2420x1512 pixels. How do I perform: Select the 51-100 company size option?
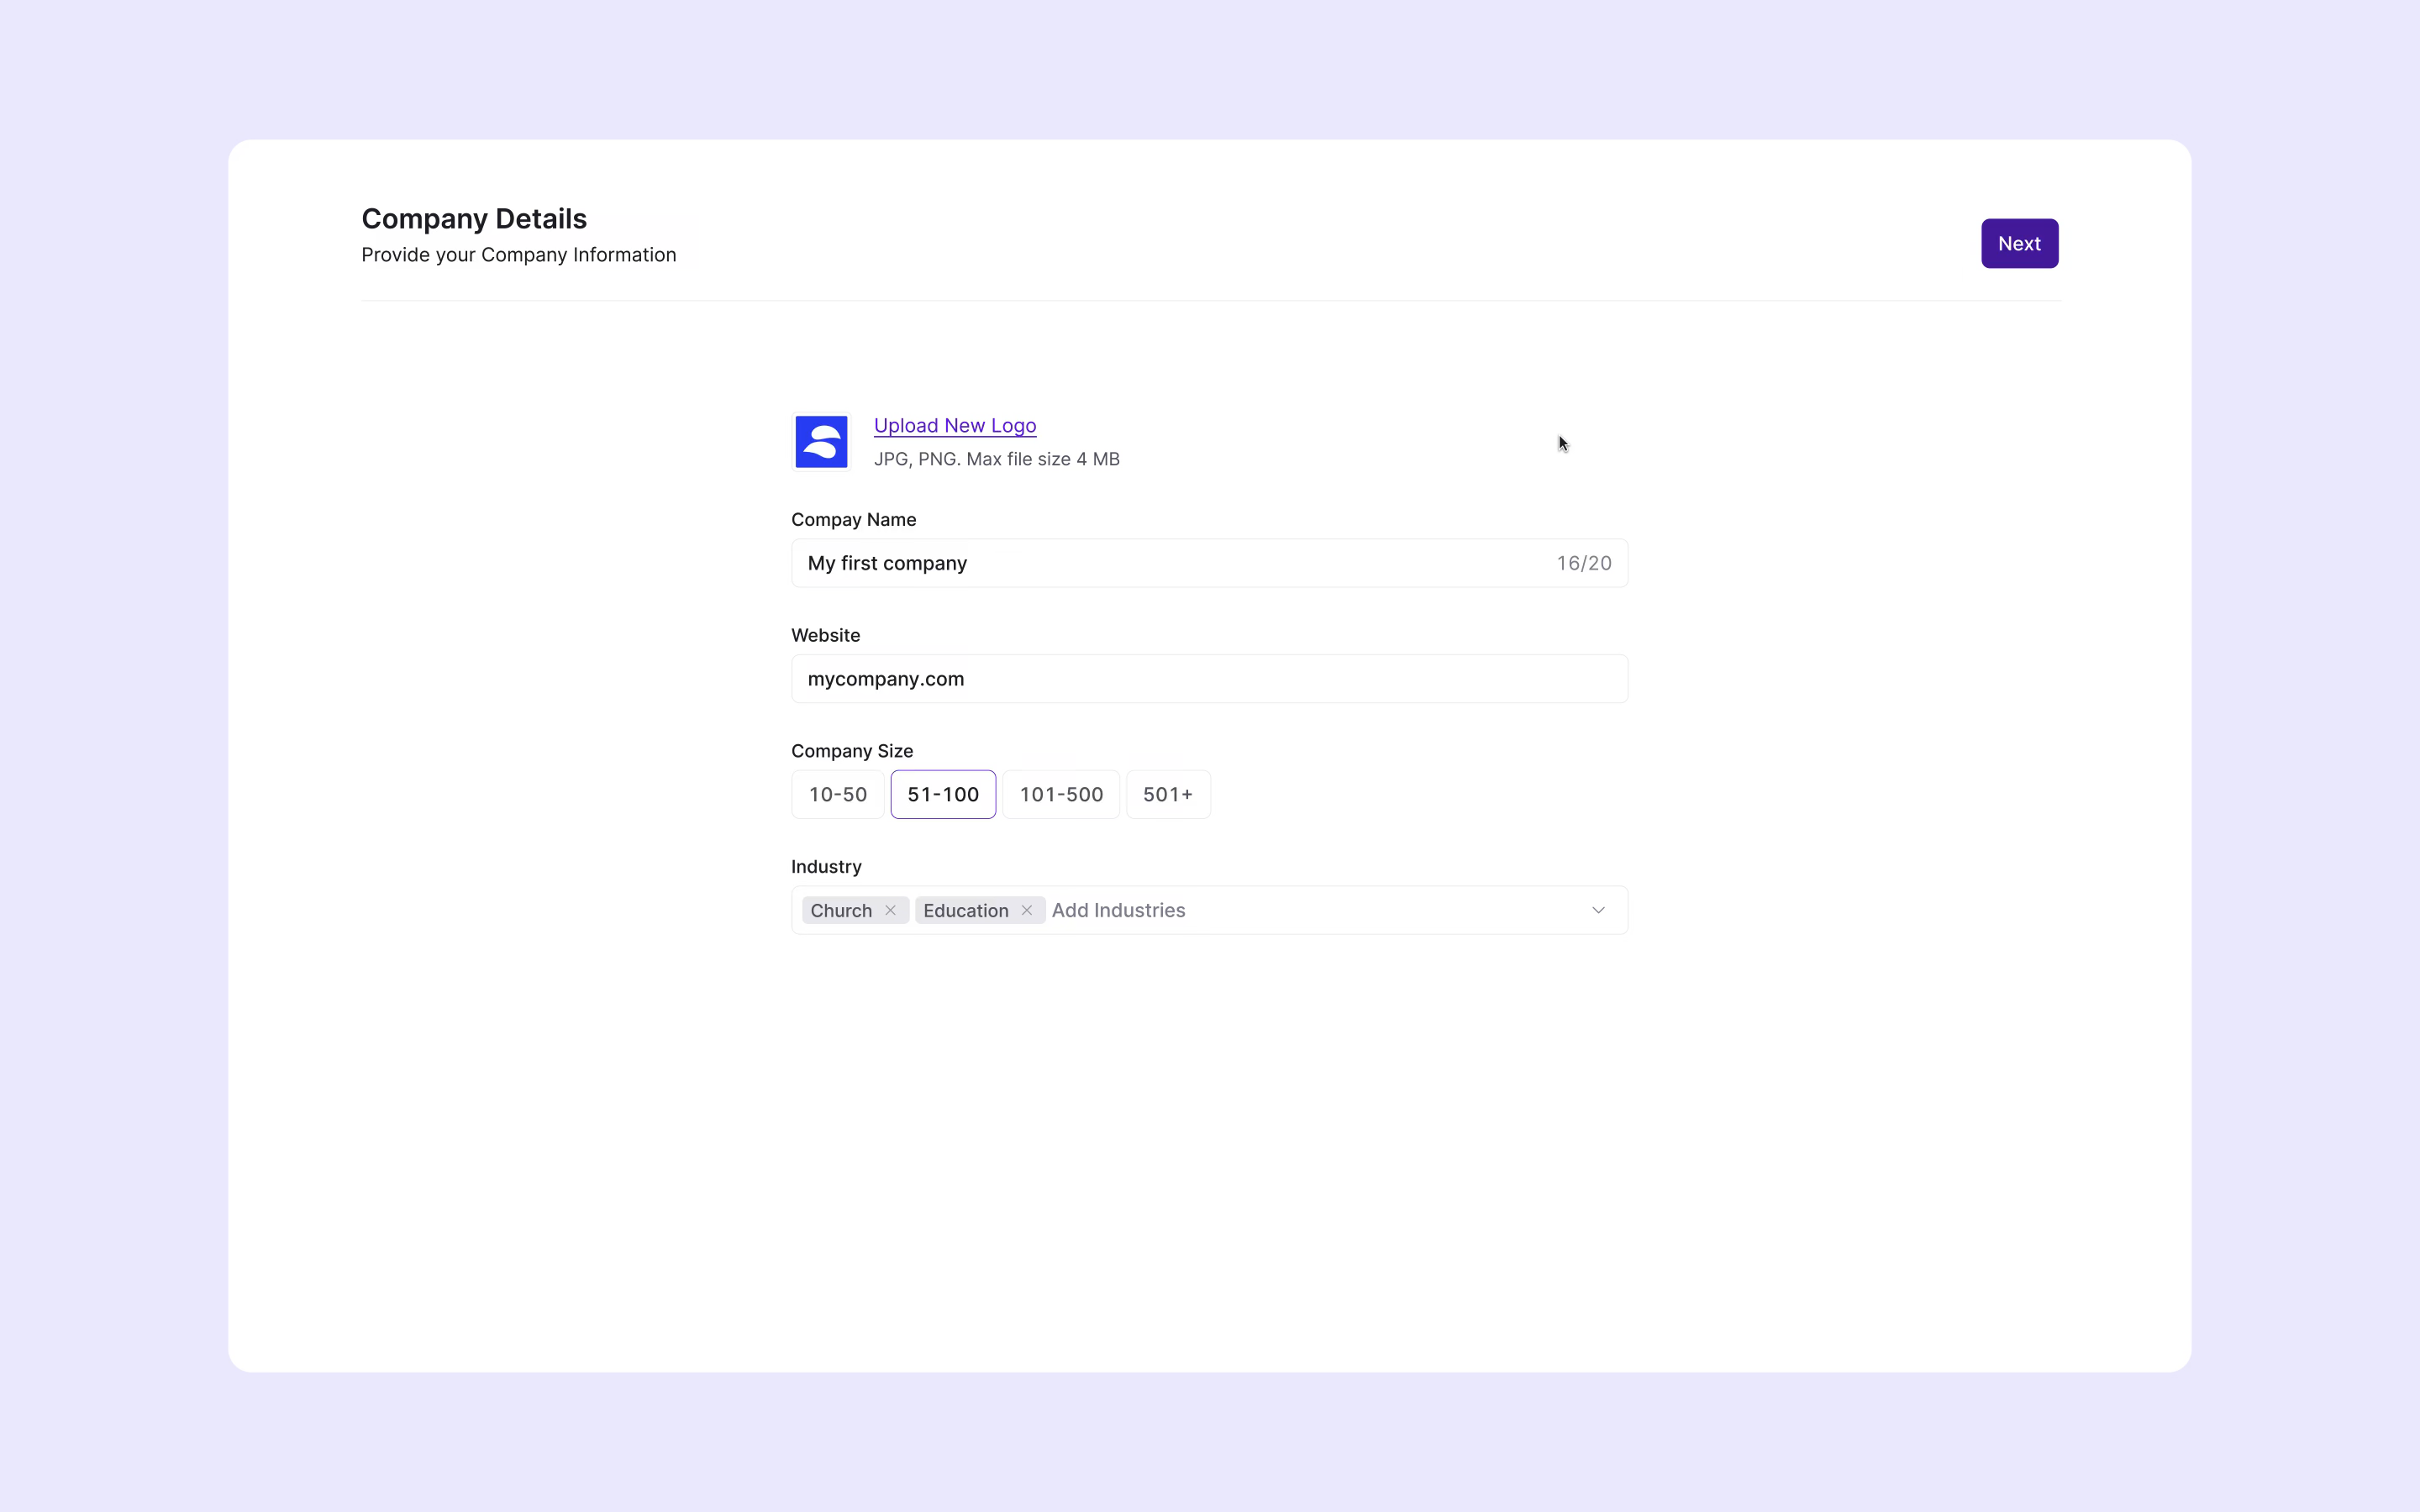click(x=942, y=794)
